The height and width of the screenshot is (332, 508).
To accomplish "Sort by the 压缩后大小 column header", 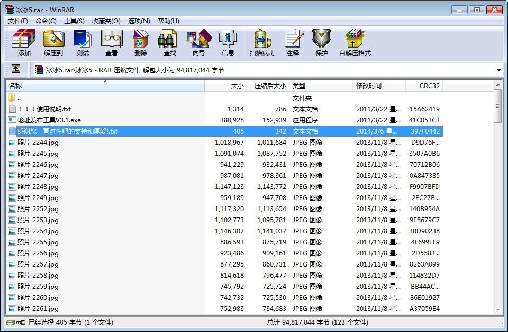I will (x=268, y=86).
